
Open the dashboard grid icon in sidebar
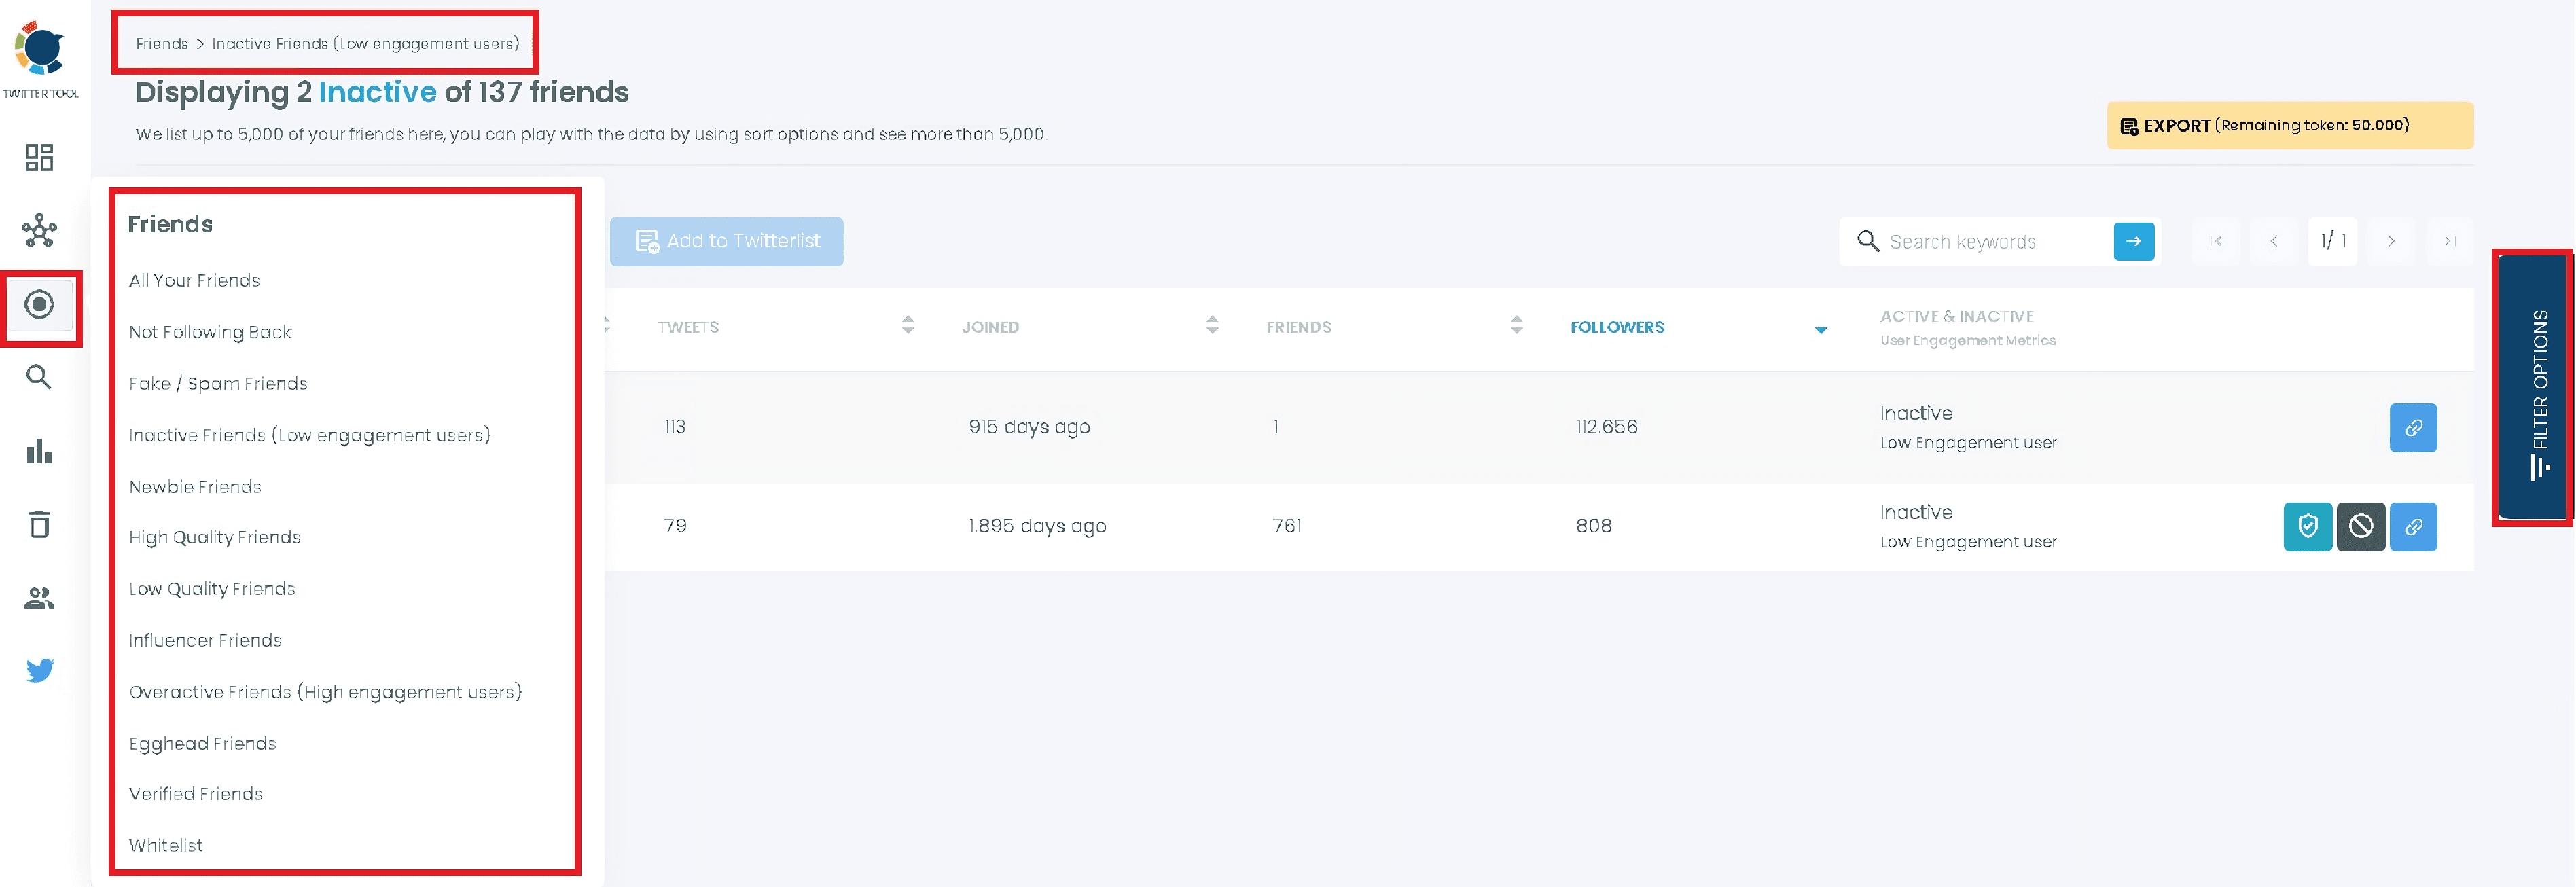coord(39,157)
